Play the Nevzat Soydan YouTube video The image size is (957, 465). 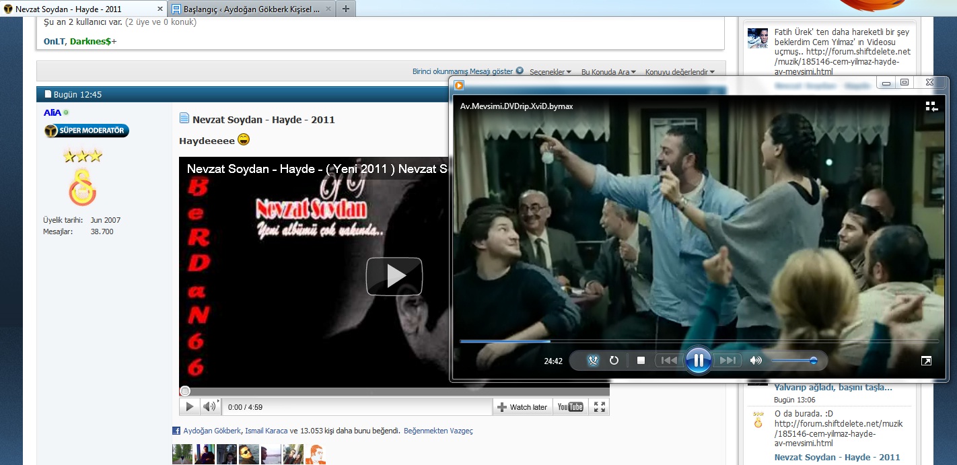tap(394, 276)
